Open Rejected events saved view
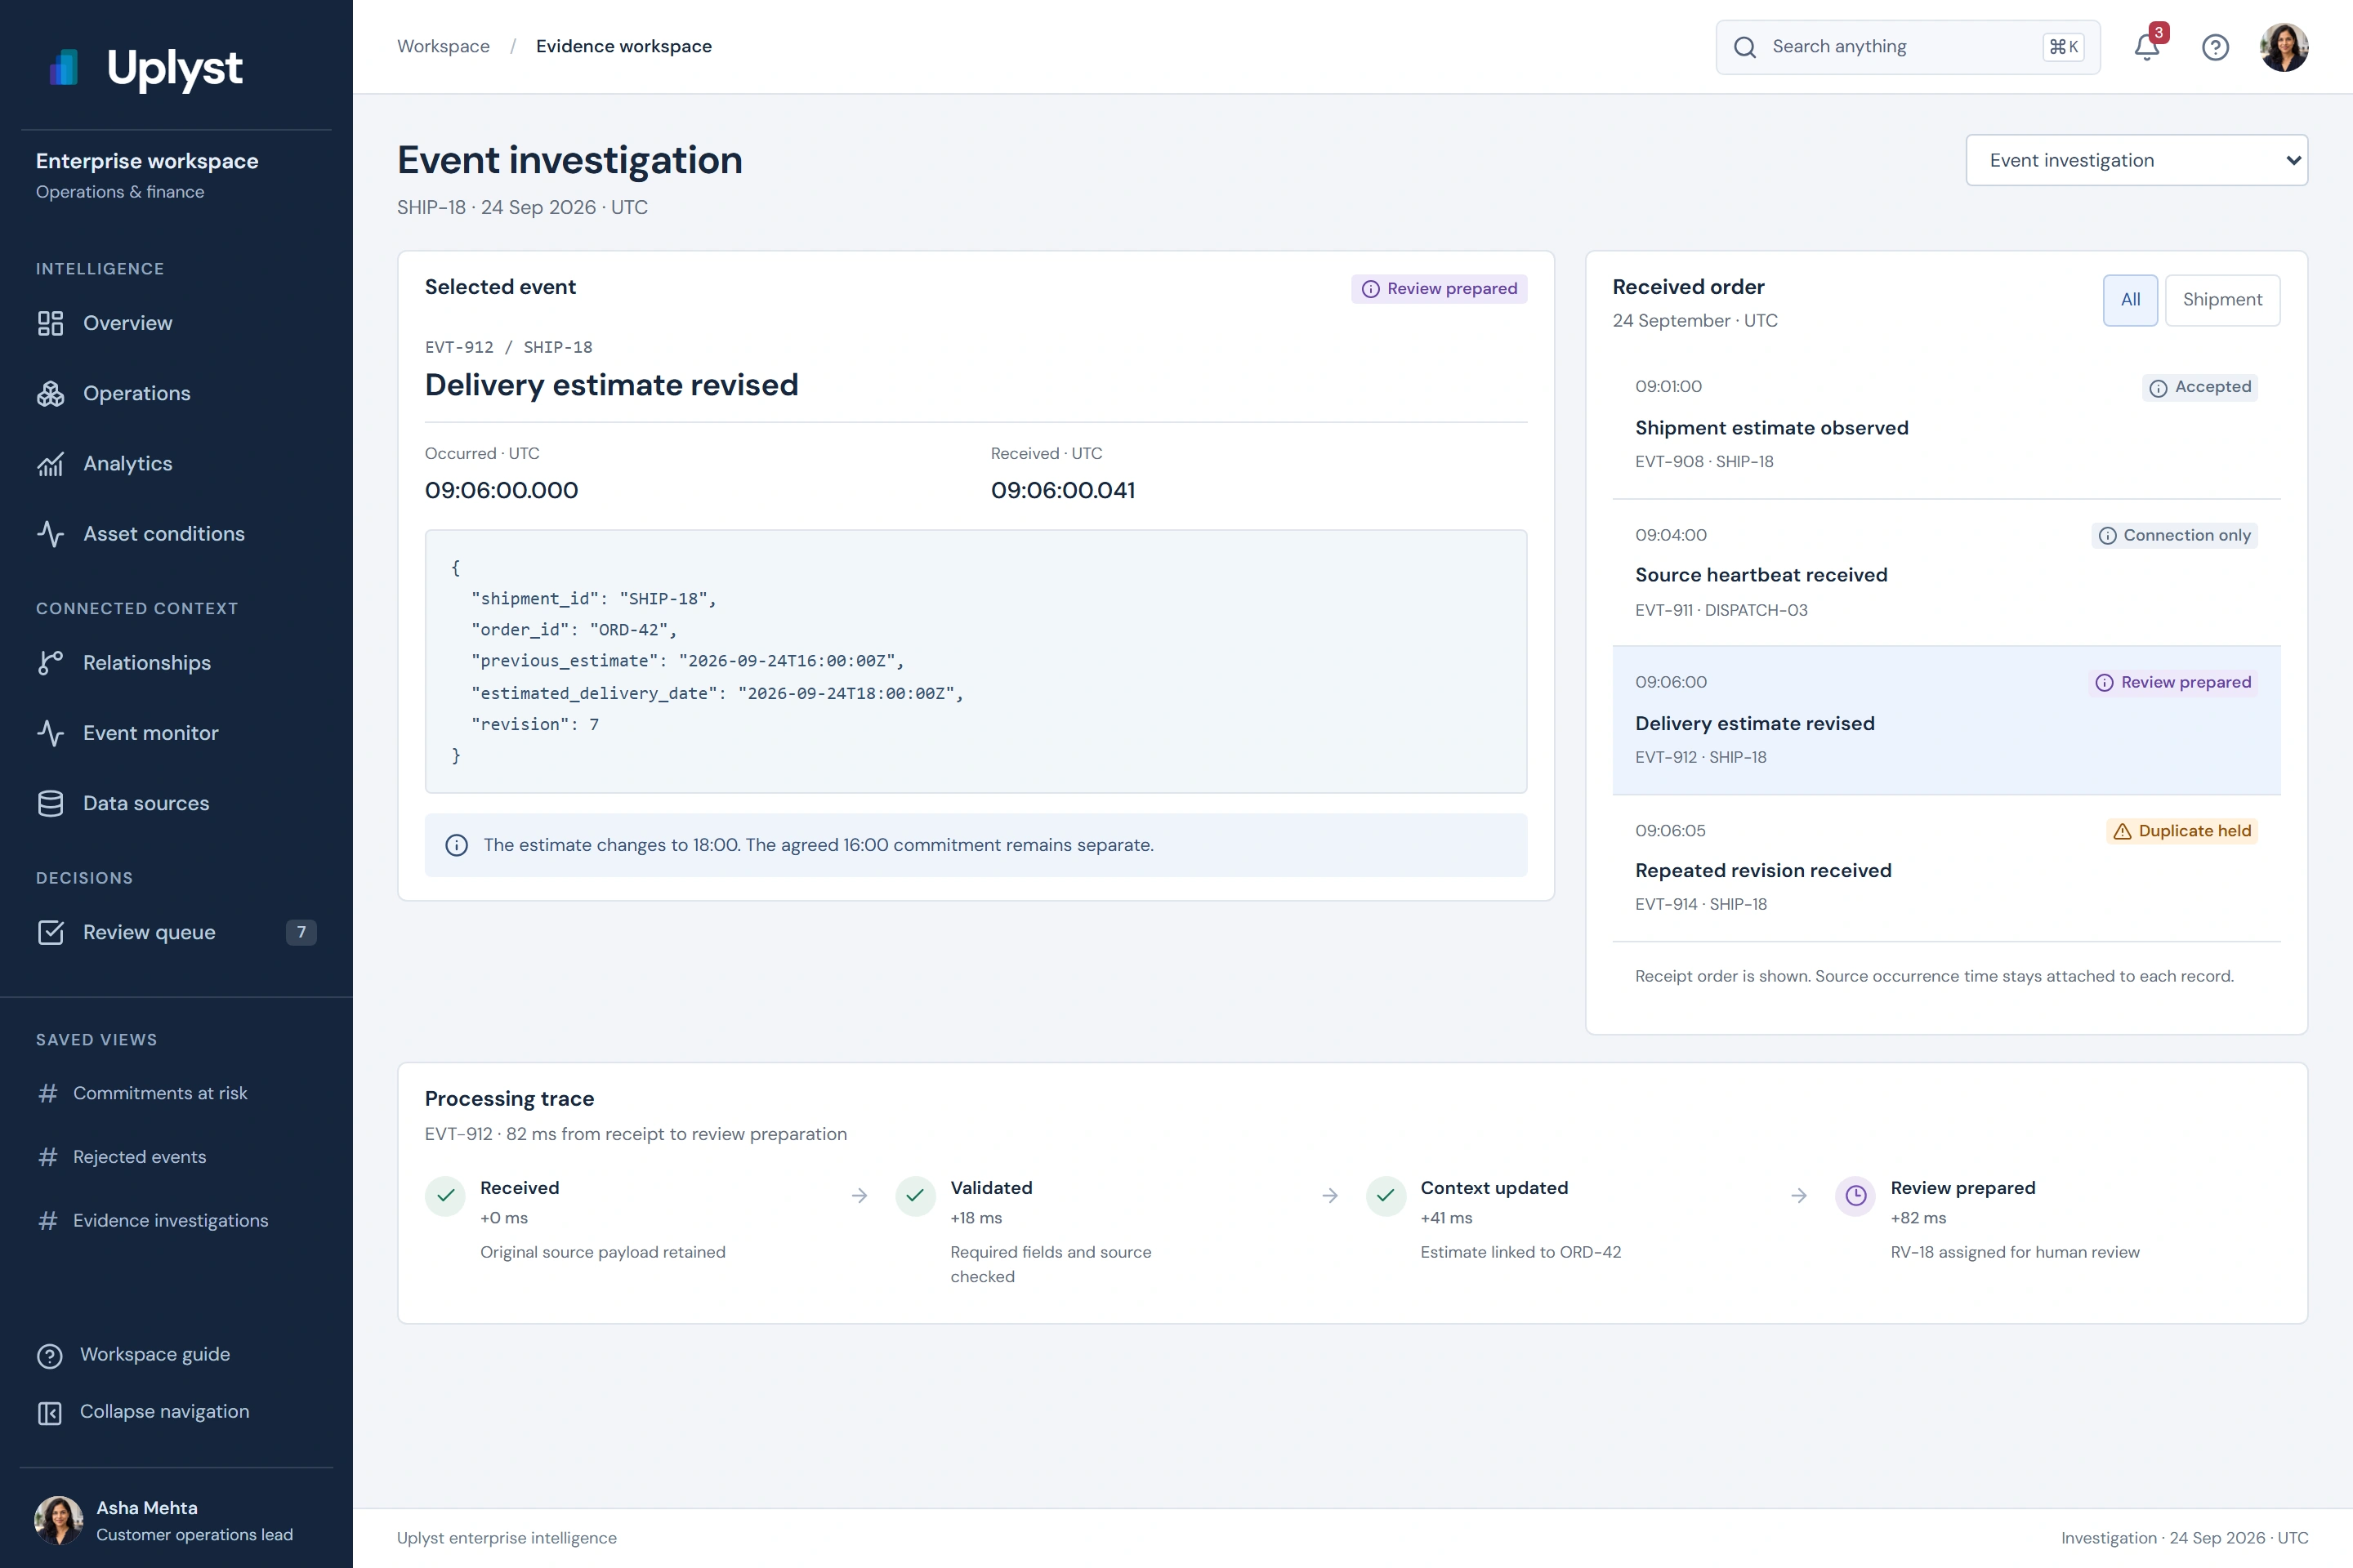The height and width of the screenshot is (1568, 2353). pyautogui.click(x=176, y=1157)
